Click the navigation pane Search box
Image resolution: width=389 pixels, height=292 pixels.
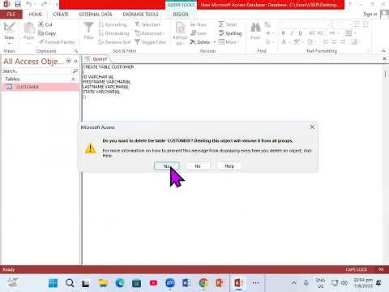pos(37,71)
